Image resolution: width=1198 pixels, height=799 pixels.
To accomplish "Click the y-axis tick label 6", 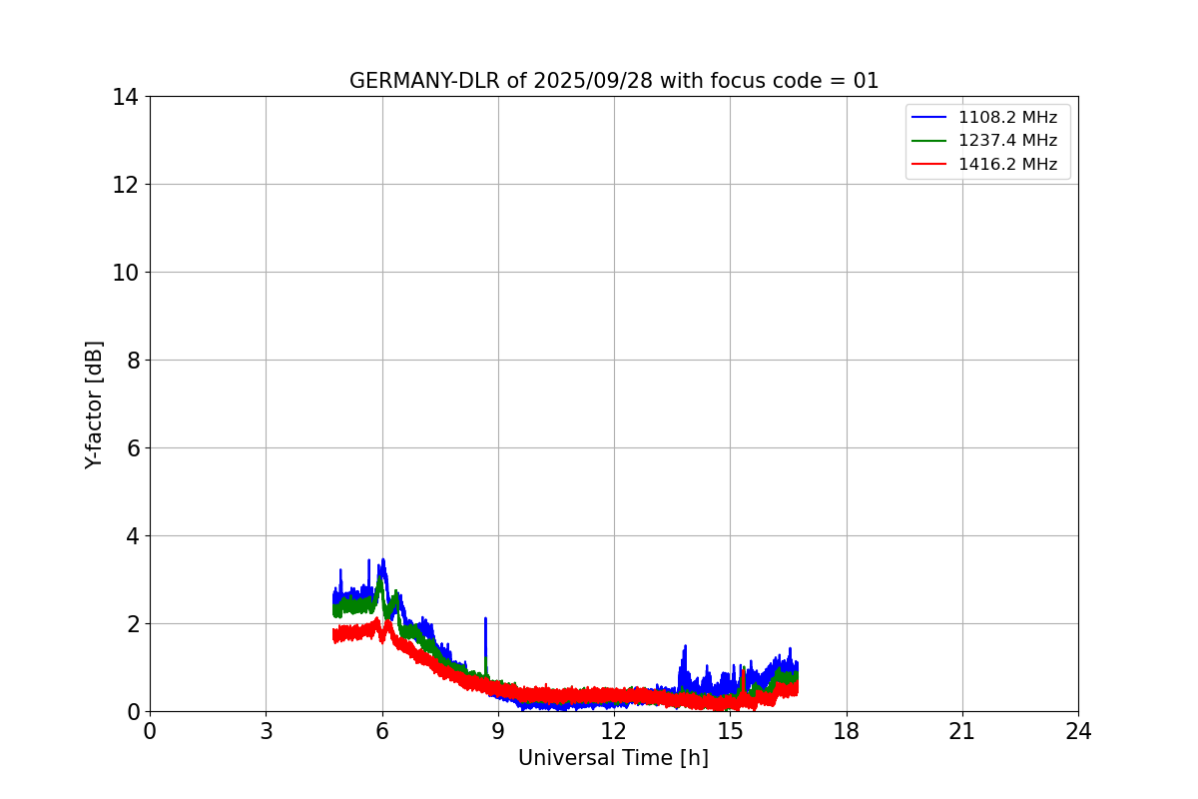I will coord(133,448).
